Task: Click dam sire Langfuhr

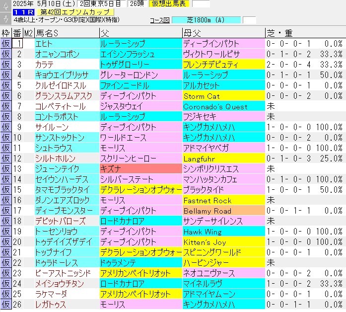Action: coord(224,158)
